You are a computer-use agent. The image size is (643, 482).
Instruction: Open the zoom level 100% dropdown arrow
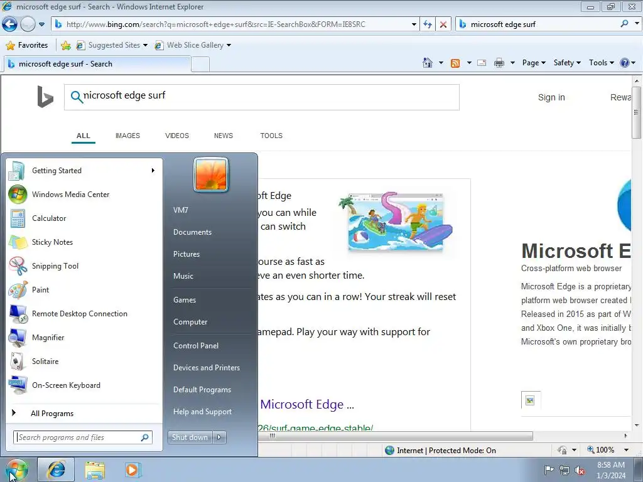626,450
